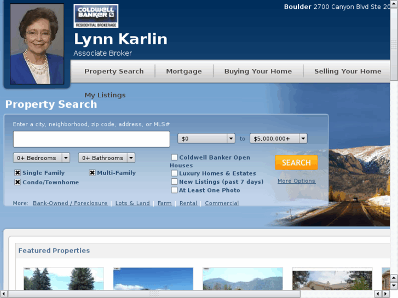Screen dimensions: 398x298
Task: Open the Lots & Land link
Action: coord(132,203)
